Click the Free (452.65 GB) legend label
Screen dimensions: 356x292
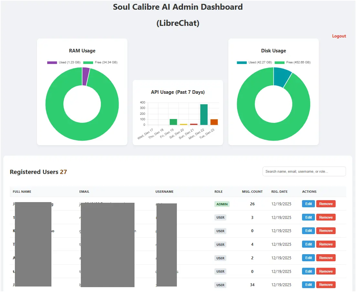pos(298,62)
